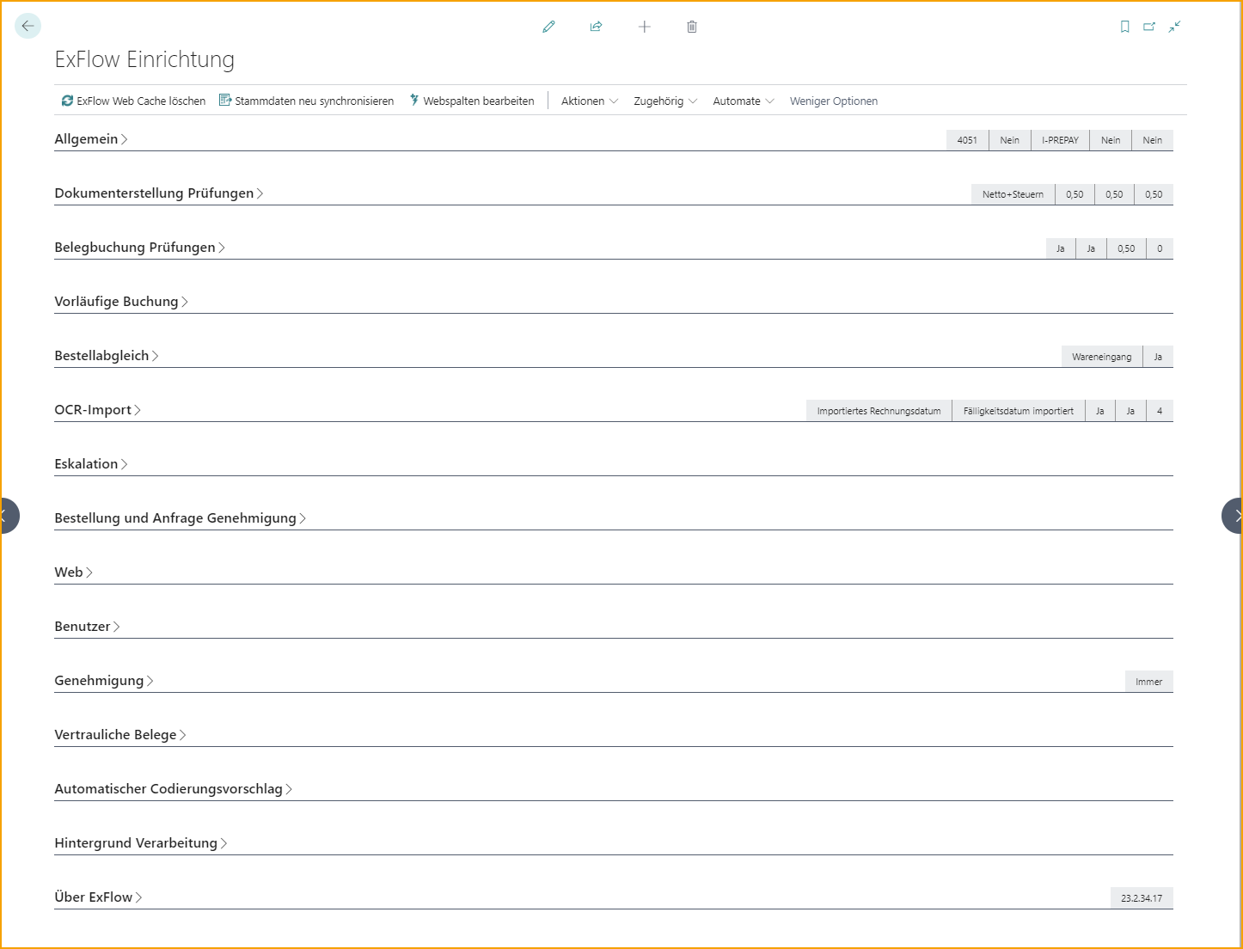1243x949 pixels.
Task: Open page in new window icon
Action: click(1149, 27)
